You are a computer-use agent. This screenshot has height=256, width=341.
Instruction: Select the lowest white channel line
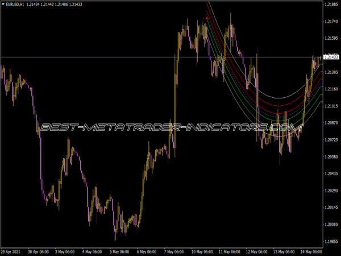277,137
